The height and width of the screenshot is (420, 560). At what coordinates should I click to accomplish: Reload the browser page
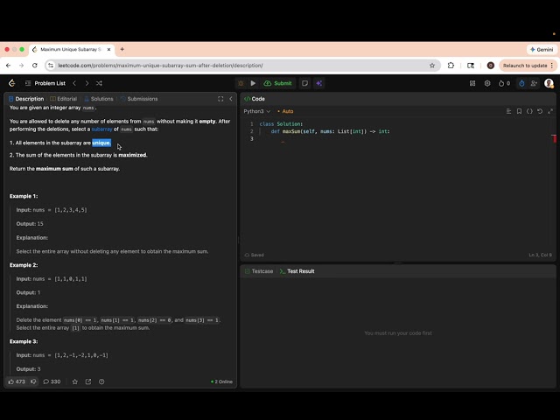coord(35,66)
